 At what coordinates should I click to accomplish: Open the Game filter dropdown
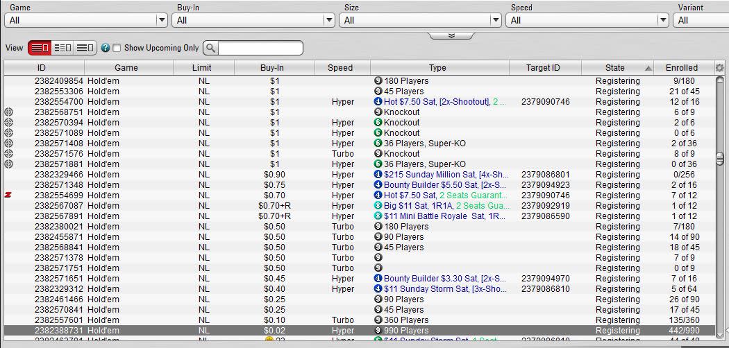tap(85, 20)
